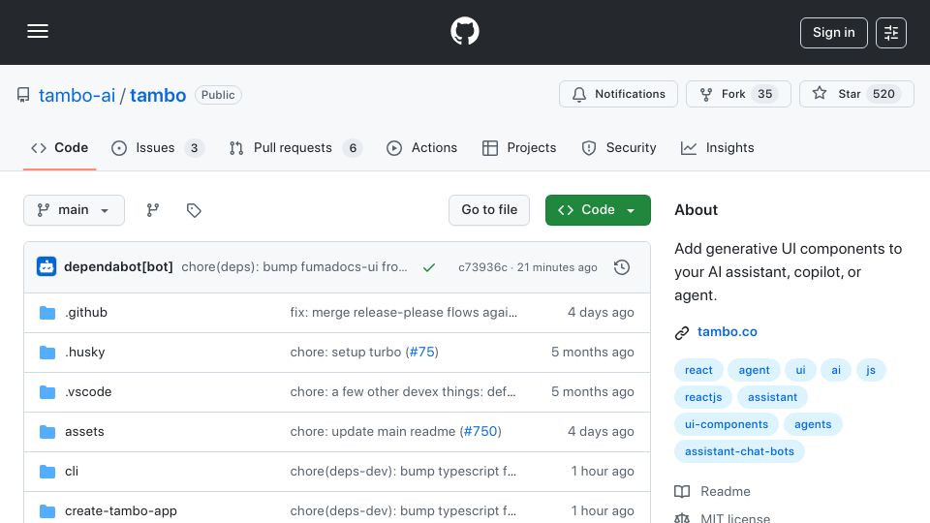Visit the tambo.co website link

(728, 332)
